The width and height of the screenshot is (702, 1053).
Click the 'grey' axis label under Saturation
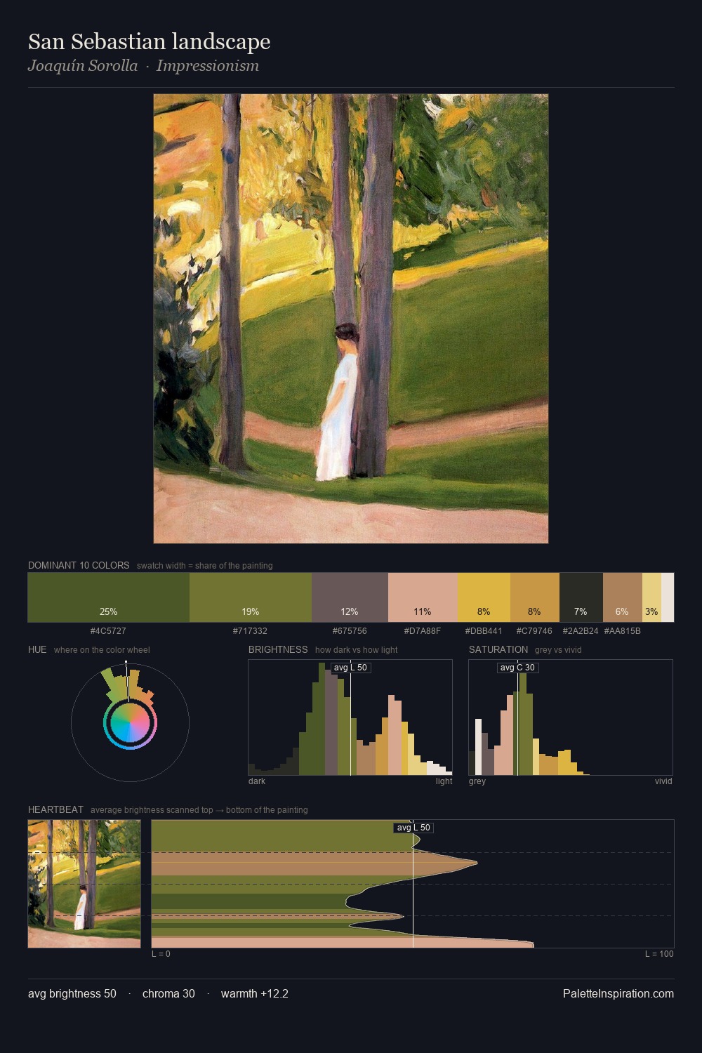[477, 781]
